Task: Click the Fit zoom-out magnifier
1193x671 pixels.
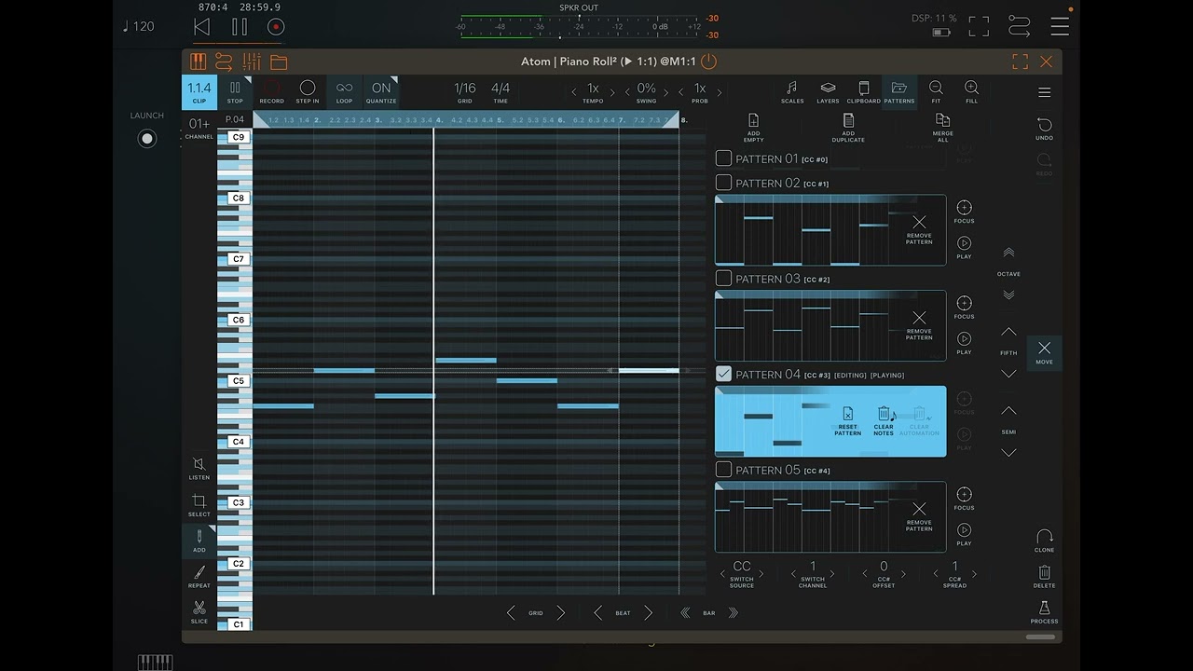Action: [936, 92]
